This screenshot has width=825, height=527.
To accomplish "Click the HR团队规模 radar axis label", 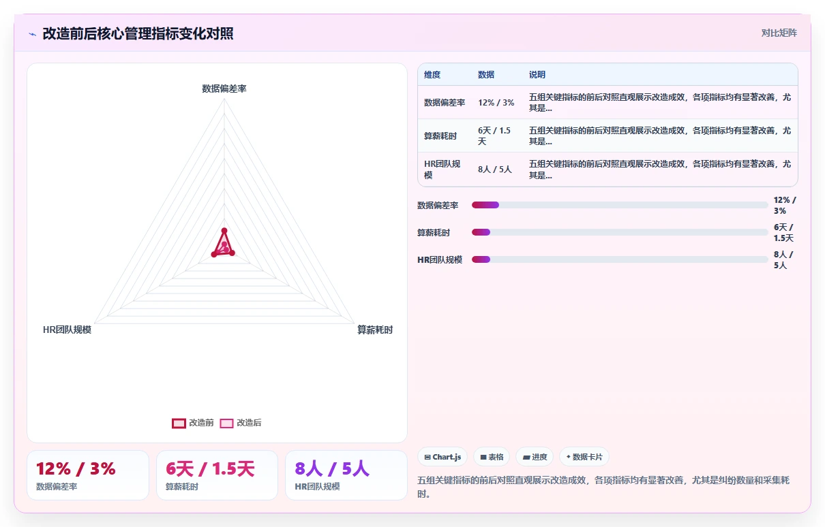I will coord(67,330).
